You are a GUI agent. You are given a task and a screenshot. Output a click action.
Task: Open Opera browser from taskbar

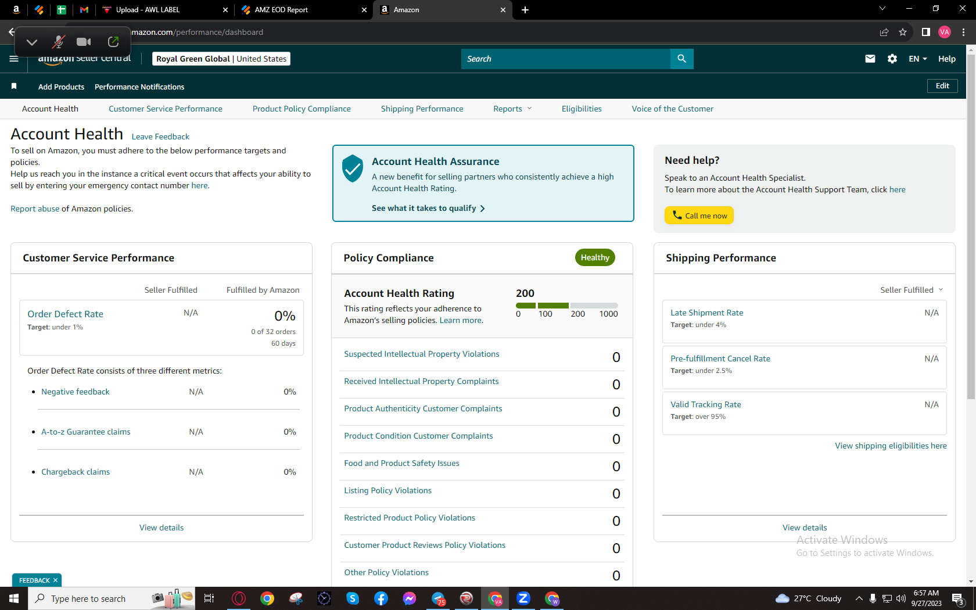(x=239, y=598)
